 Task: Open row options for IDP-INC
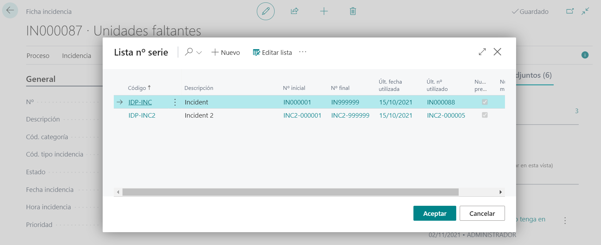coord(175,102)
